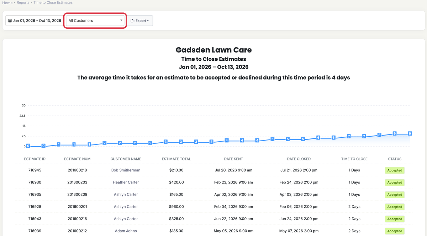
Task: Click the $325.00 estimate total
Action: pos(176,219)
